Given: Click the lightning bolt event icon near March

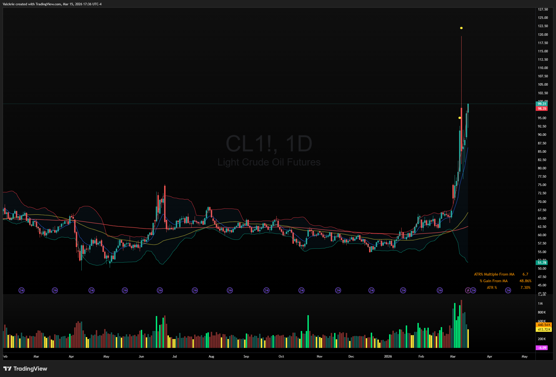Looking at the screenshot, I should click(468, 290).
